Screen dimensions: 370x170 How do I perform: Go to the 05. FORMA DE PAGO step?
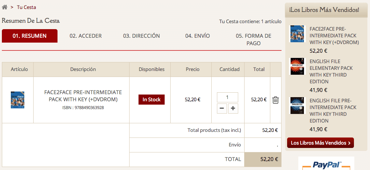[x=254, y=40]
